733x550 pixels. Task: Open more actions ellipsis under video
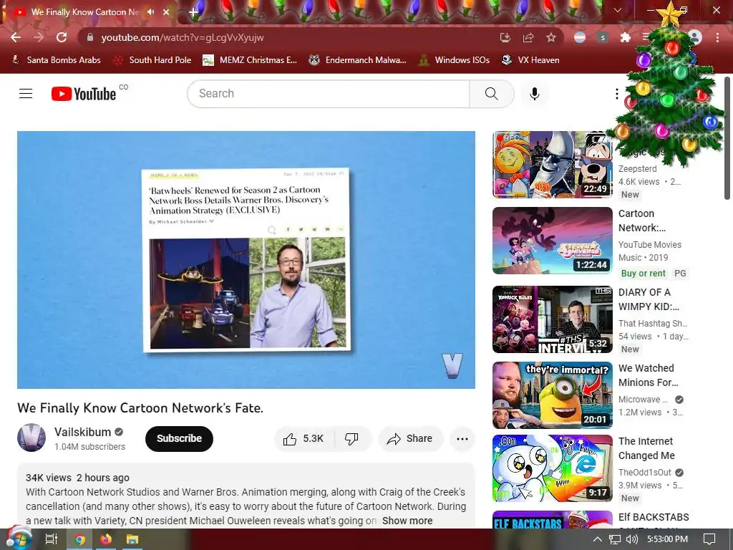[x=462, y=439]
